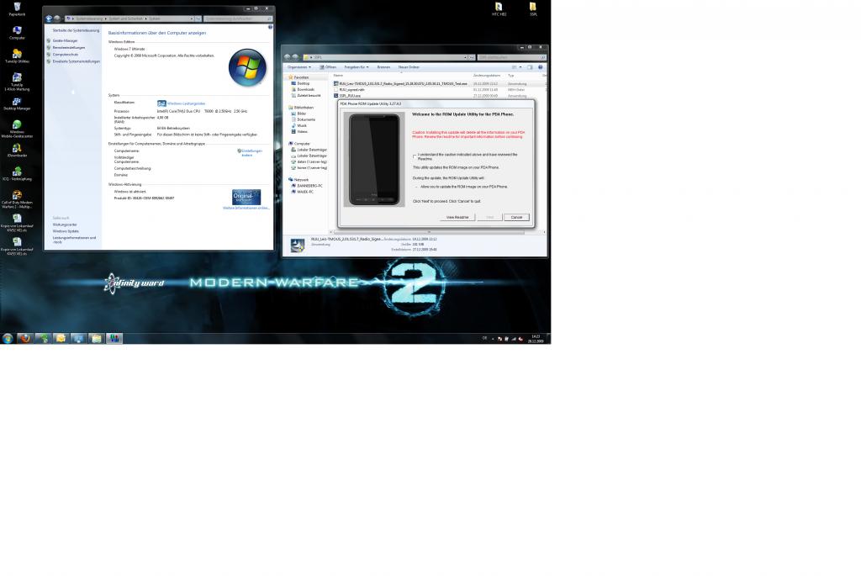
Task: Check the 'I understand the caution' checkbox
Action: 415,156
